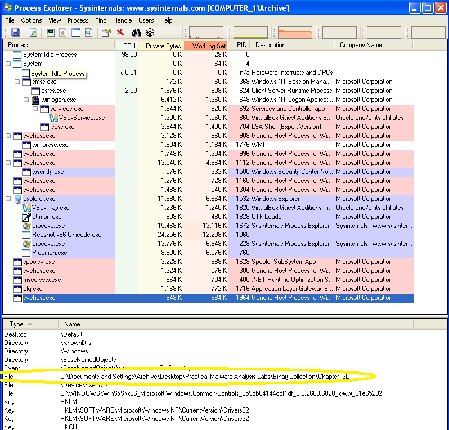Click the CPU usage history graph
Screen dimensions: 449x430
point(206,33)
